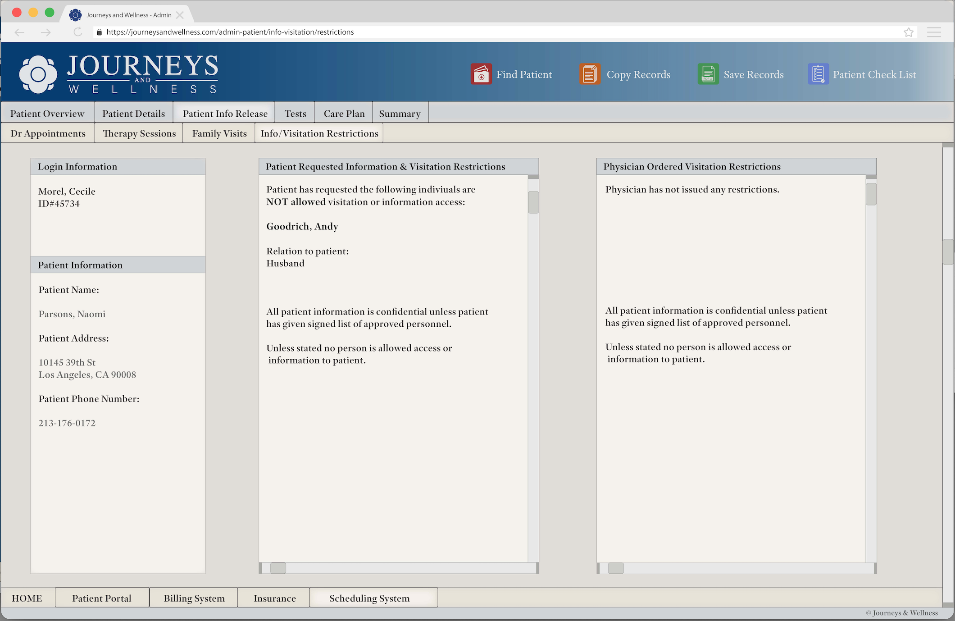This screenshot has width=955, height=621.
Task: Click the Billing System button
Action: pos(194,598)
